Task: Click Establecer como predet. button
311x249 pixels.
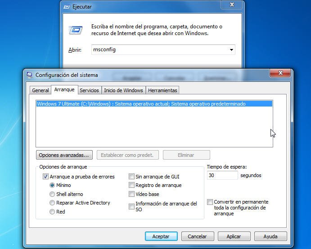Action: [x=128, y=155]
